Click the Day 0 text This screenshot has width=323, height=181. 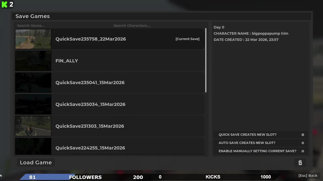tap(219, 27)
